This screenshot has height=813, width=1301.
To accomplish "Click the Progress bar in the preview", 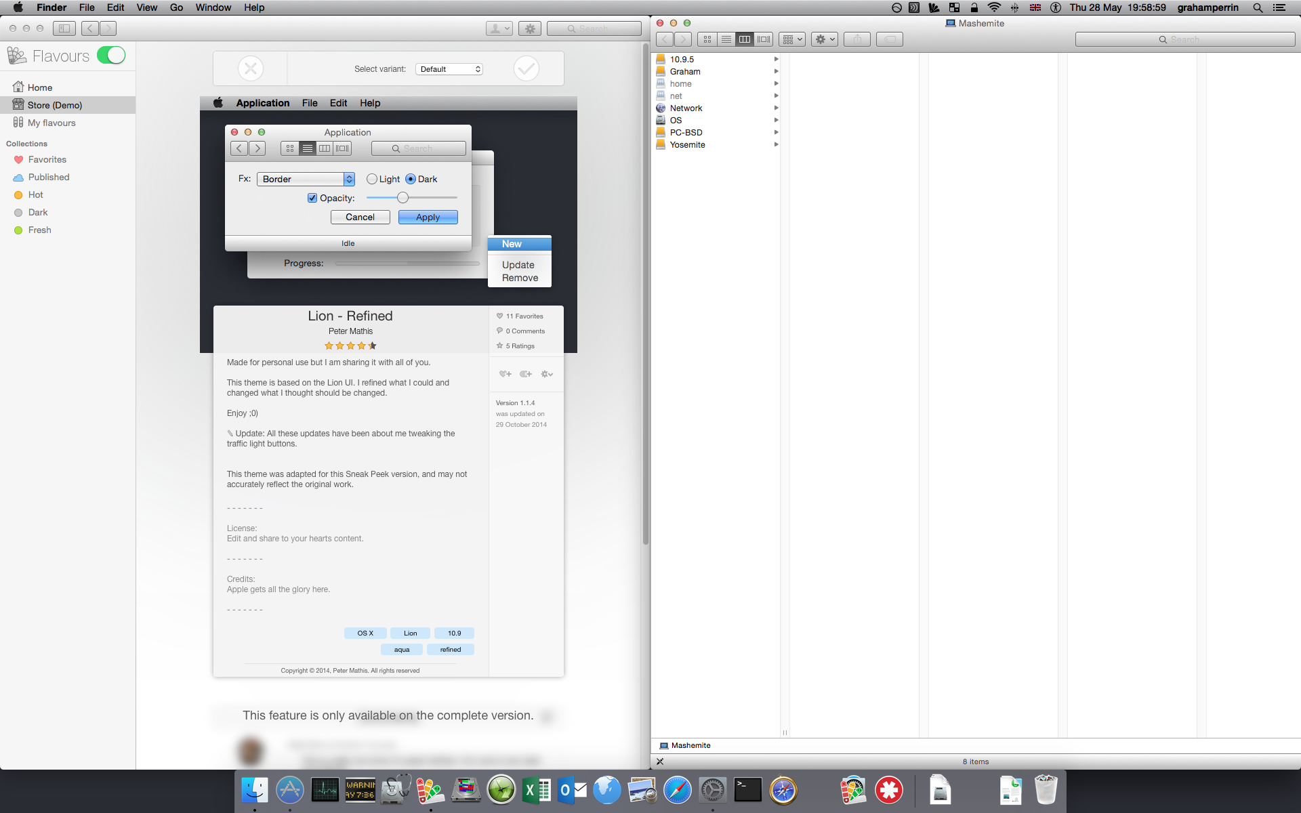I will (407, 263).
